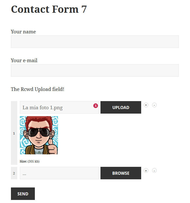The height and width of the screenshot is (203, 190).
Task: Add a row using plus icon beside UPLOAD
Action: pos(146,105)
